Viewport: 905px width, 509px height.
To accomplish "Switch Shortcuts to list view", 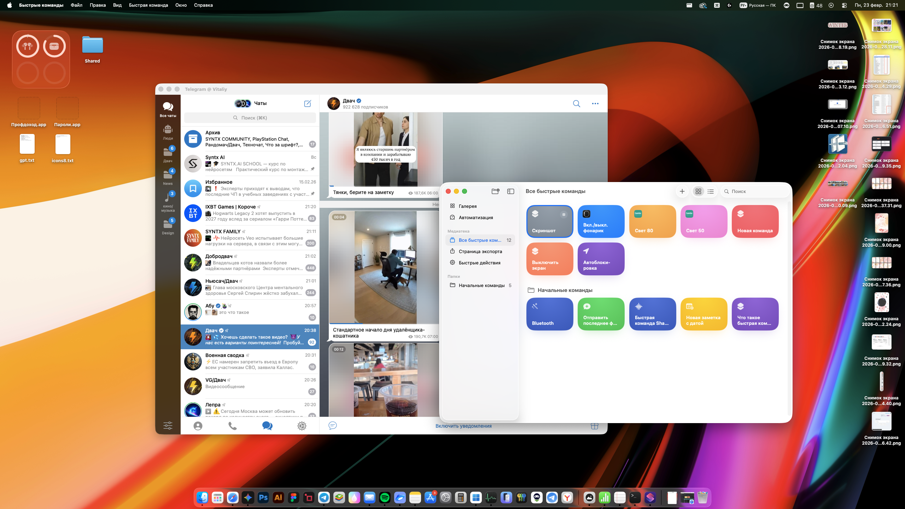I will click(711, 191).
